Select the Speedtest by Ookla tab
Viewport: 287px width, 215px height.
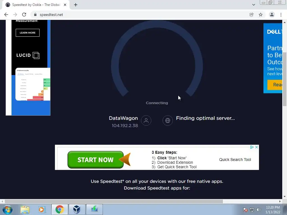[36, 5]
